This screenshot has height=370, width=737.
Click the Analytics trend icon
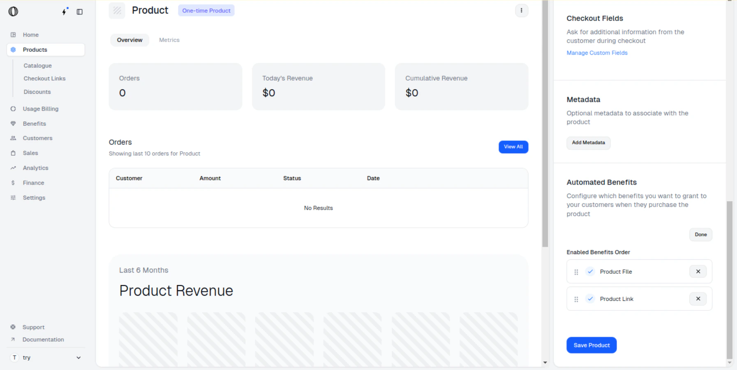point(13,168)
